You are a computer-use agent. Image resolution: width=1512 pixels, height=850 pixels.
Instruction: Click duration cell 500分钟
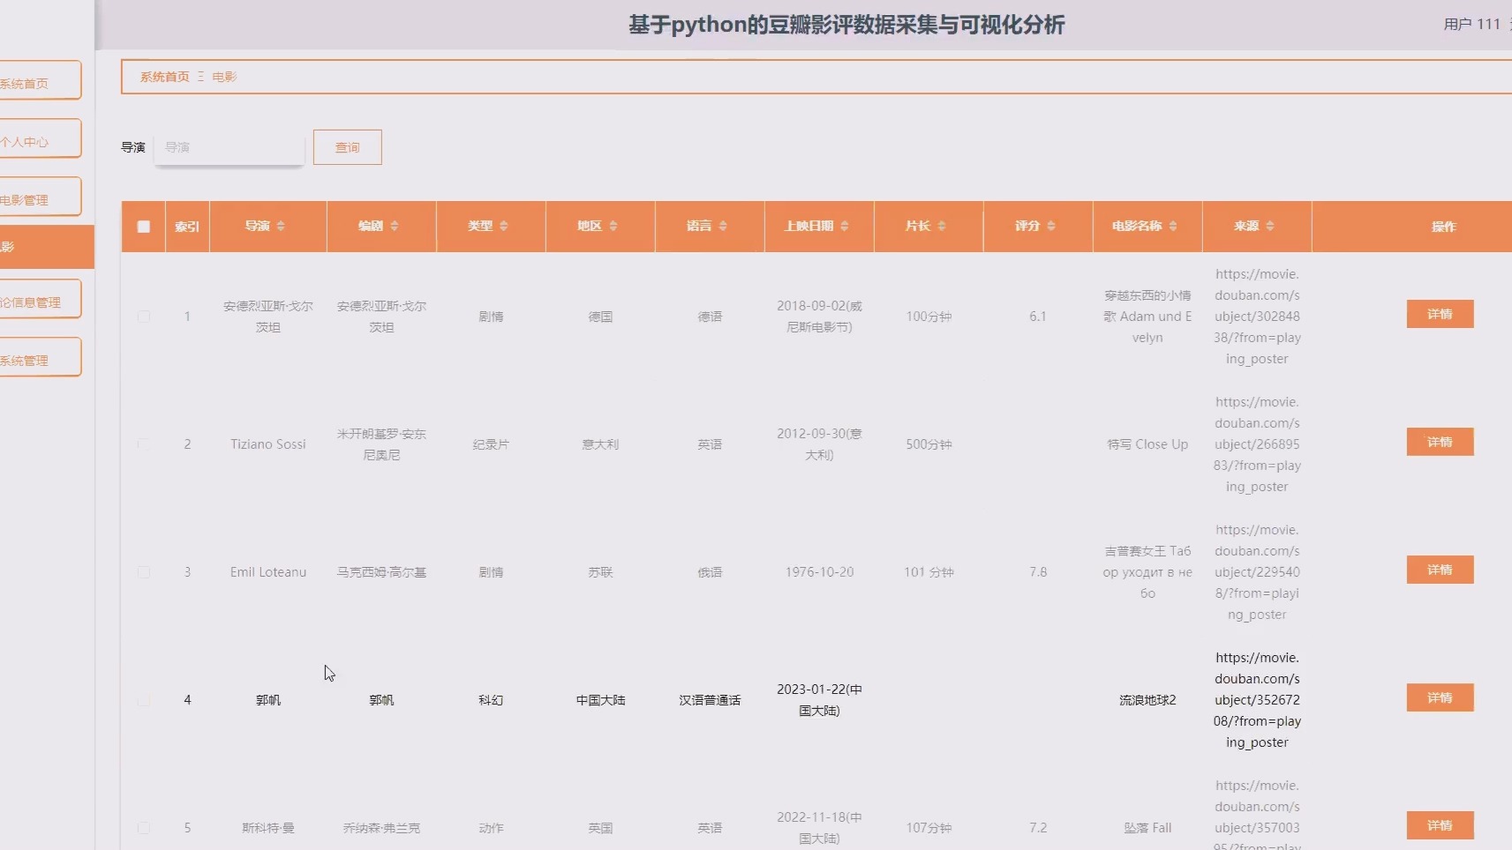point(929,444)
